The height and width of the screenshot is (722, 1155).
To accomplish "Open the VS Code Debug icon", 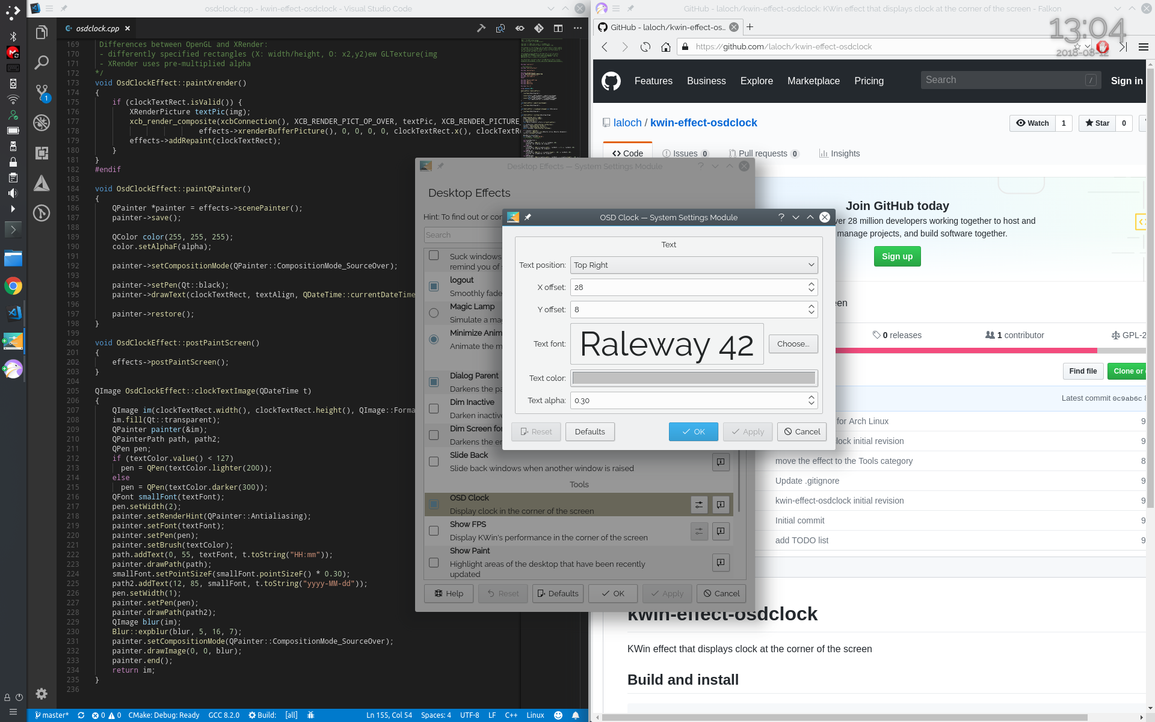I will tap(42, 123).
